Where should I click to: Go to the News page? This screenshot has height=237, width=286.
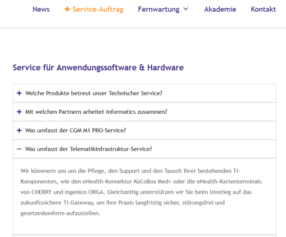point(41,9)
